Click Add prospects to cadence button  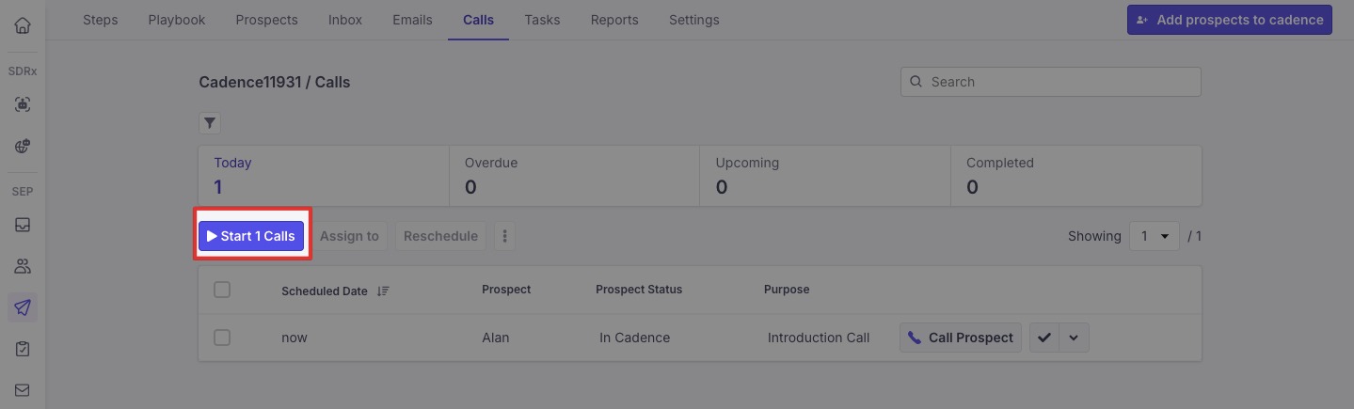1229,20
